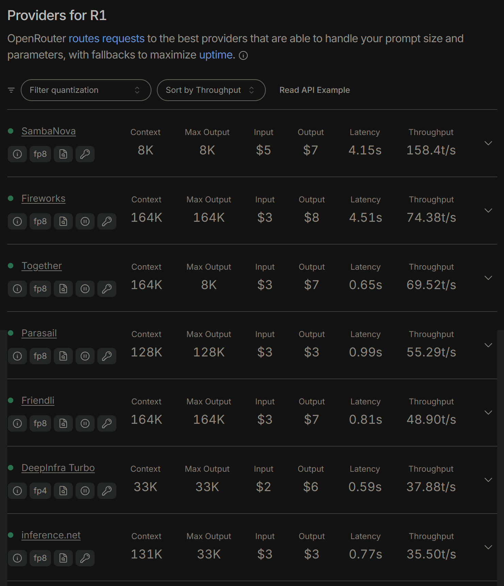Click the fp4 quantization badge for DeepInfra Turbo
Image resolution: width=504 pixels, height=586 pixels.
tap(40, 491)
